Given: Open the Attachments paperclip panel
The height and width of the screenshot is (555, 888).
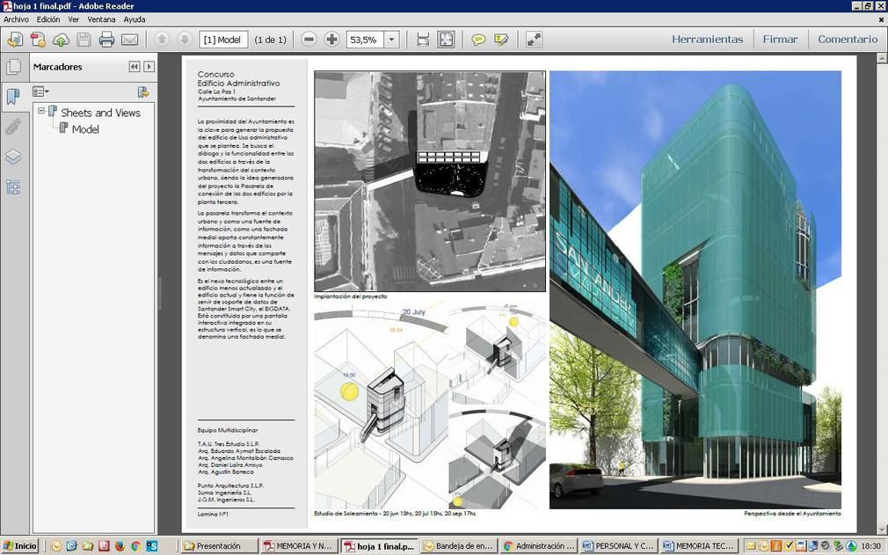Looking at the screenshot, I should tap(13, 127).
